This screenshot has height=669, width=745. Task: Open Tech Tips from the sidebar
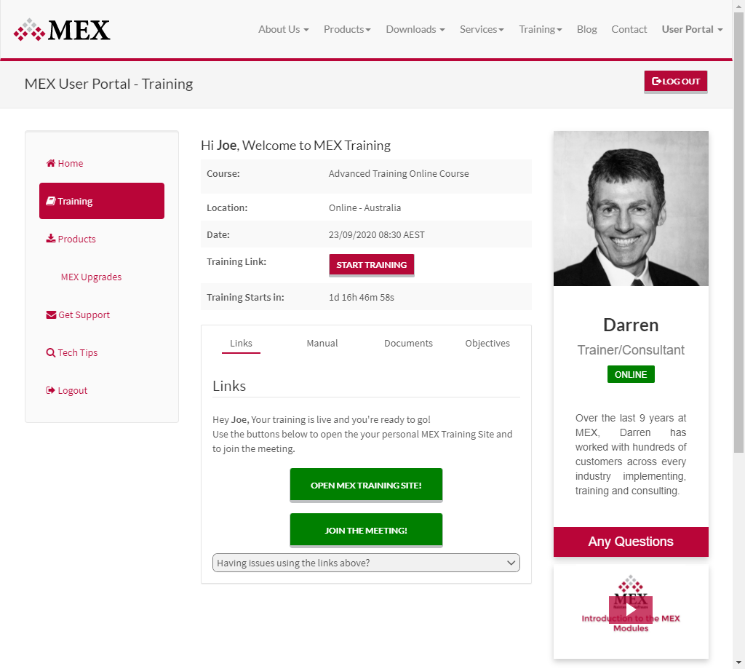click(x=77, y=353)
